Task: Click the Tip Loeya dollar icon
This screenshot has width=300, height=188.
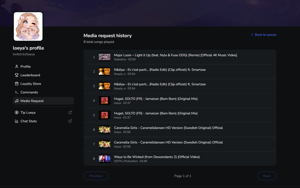Action: 17,113
